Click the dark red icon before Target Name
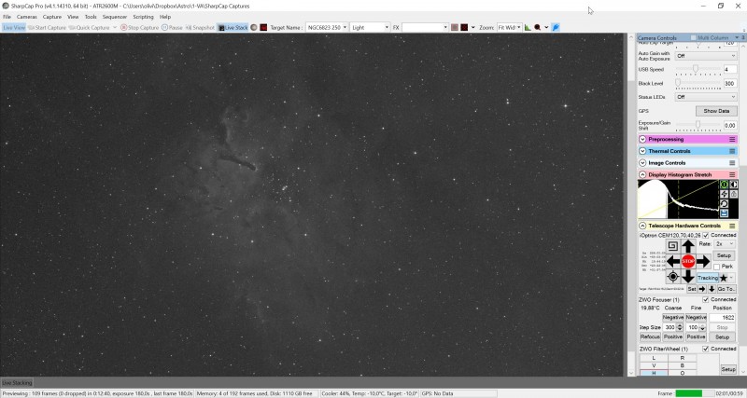 263,28
